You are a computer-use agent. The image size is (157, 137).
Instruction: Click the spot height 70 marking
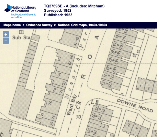point(78,117)
